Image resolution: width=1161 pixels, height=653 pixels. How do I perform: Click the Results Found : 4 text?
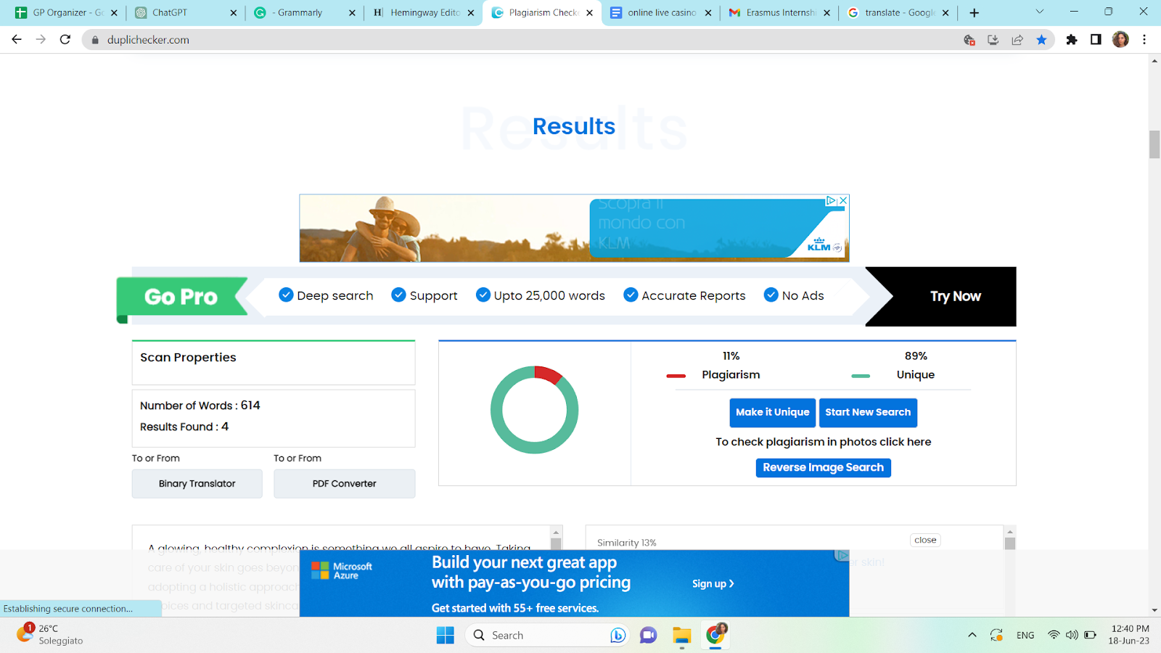pyautogui.click(x=184, y=427)
